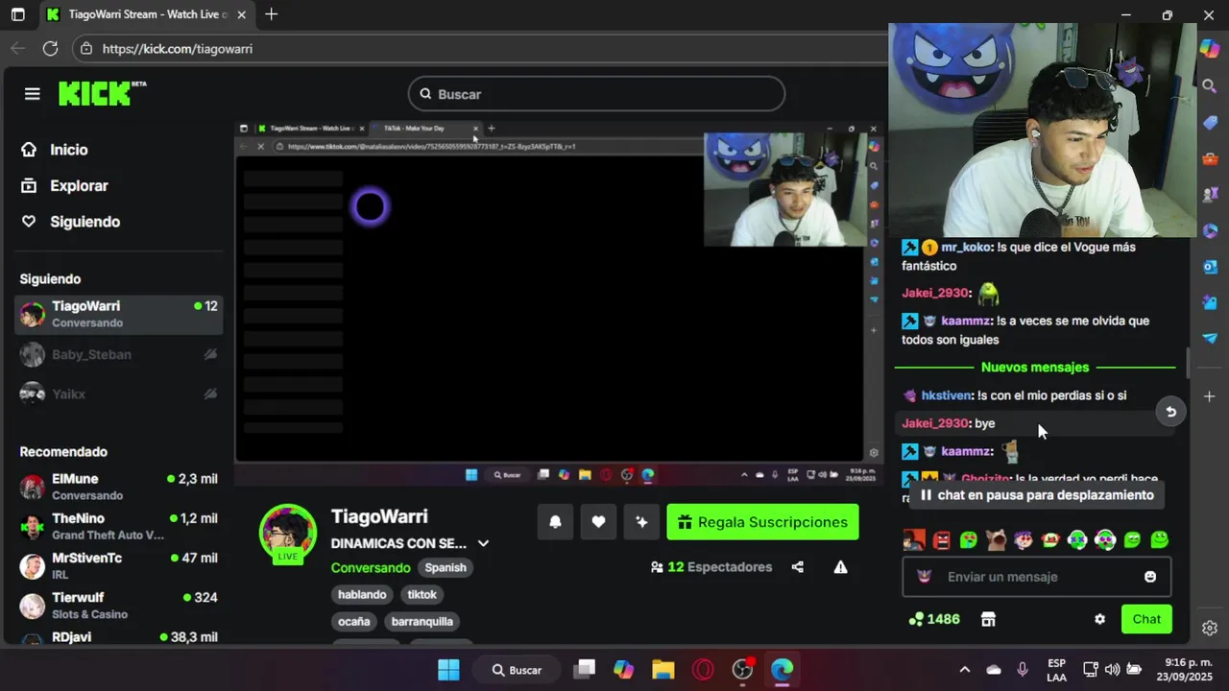Image resolution: width=1229 pixels, height=691 pixels.
Task: Open Opera from the taskbar
Action: pos(703,670)
